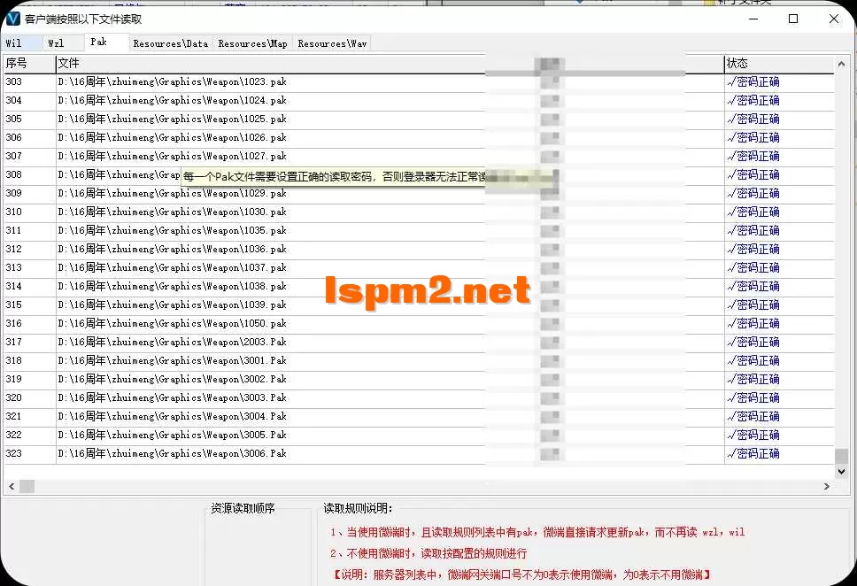The height and width of the screenshot is (586, 857).
Task: Click the 读取规则说明 label
Action: coord(358,509)
